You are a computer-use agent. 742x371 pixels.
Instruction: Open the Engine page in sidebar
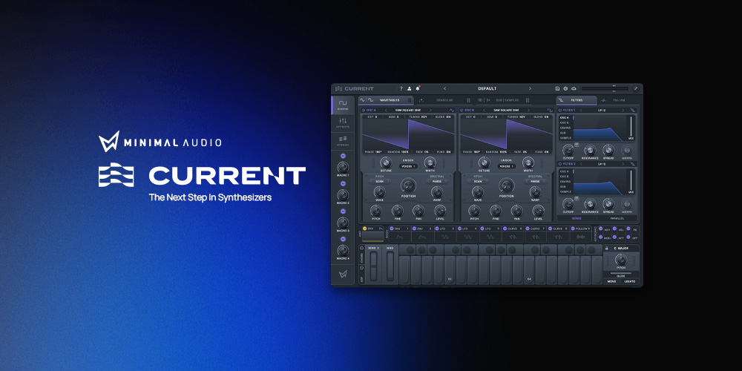(x=343, y=105)
